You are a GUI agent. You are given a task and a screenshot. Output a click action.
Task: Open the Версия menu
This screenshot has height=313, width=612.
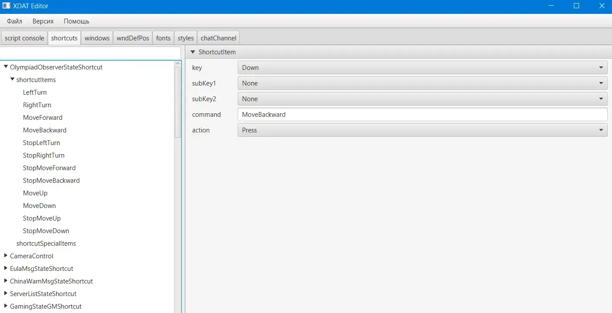pos(43,21)
